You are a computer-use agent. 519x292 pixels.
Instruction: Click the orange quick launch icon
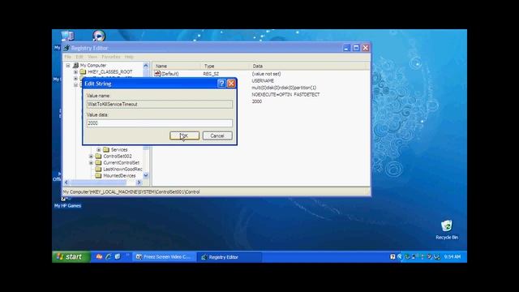(x=99, y=257)
